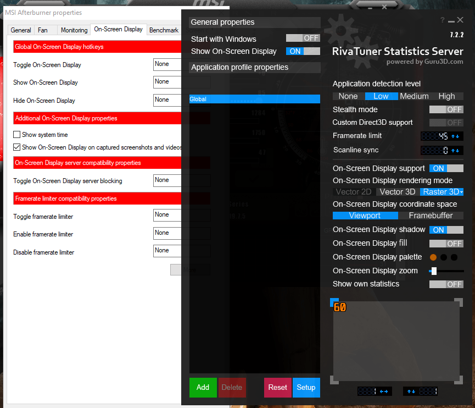475x408 pixels.
Task: Minimize the RivaTuner Statistics Server window
Action: tap(451, 21)
